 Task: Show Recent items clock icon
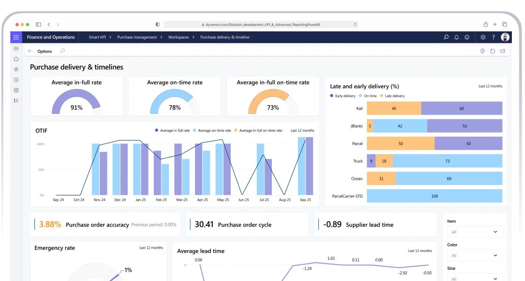point(16,80)
